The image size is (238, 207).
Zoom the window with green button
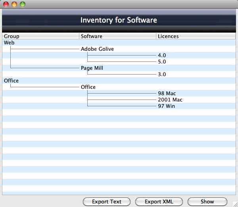(22, 4)
